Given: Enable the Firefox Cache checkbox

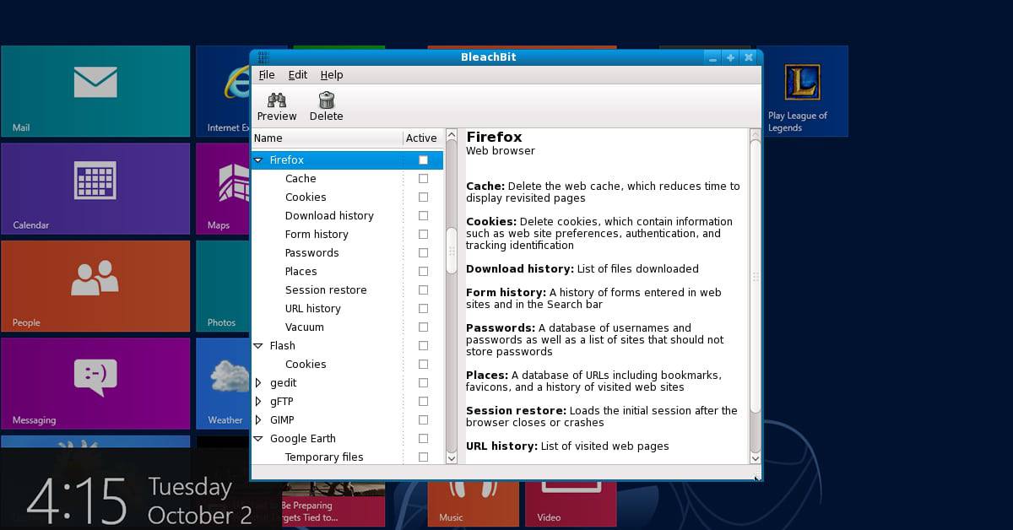Looking at the screenshot, I should (x=423, y=179).
